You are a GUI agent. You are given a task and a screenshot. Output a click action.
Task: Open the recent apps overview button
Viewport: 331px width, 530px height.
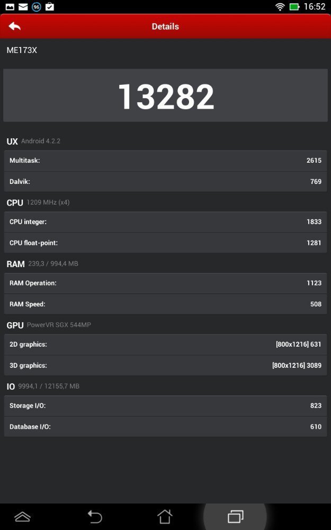click(x=236, y=517)
